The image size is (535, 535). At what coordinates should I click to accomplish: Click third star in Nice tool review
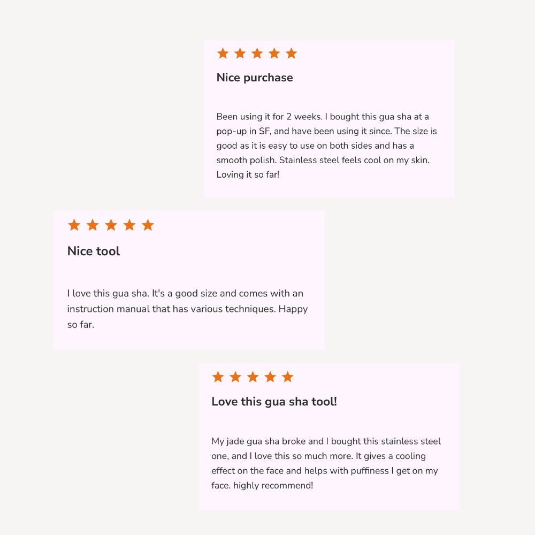tap(111, 225)
